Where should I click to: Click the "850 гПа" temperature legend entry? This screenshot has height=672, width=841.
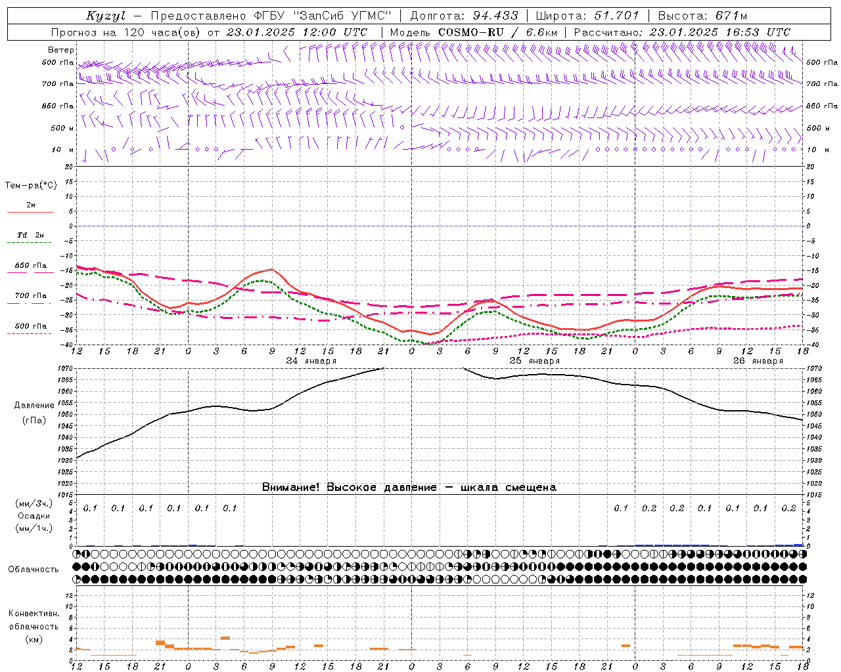pyautogui.click(x=31, y=266)
